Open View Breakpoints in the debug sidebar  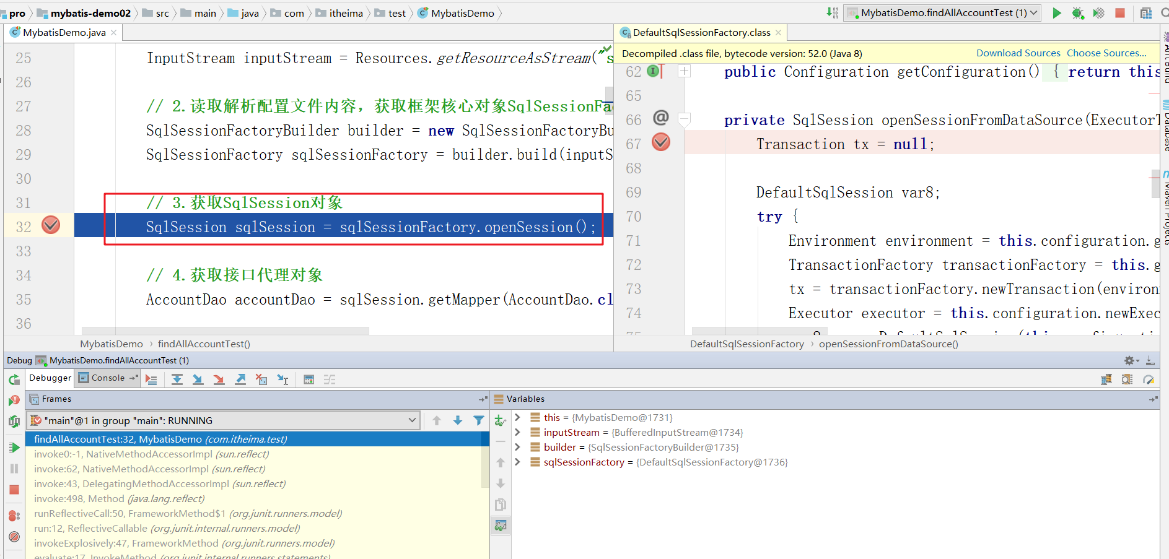14,516
